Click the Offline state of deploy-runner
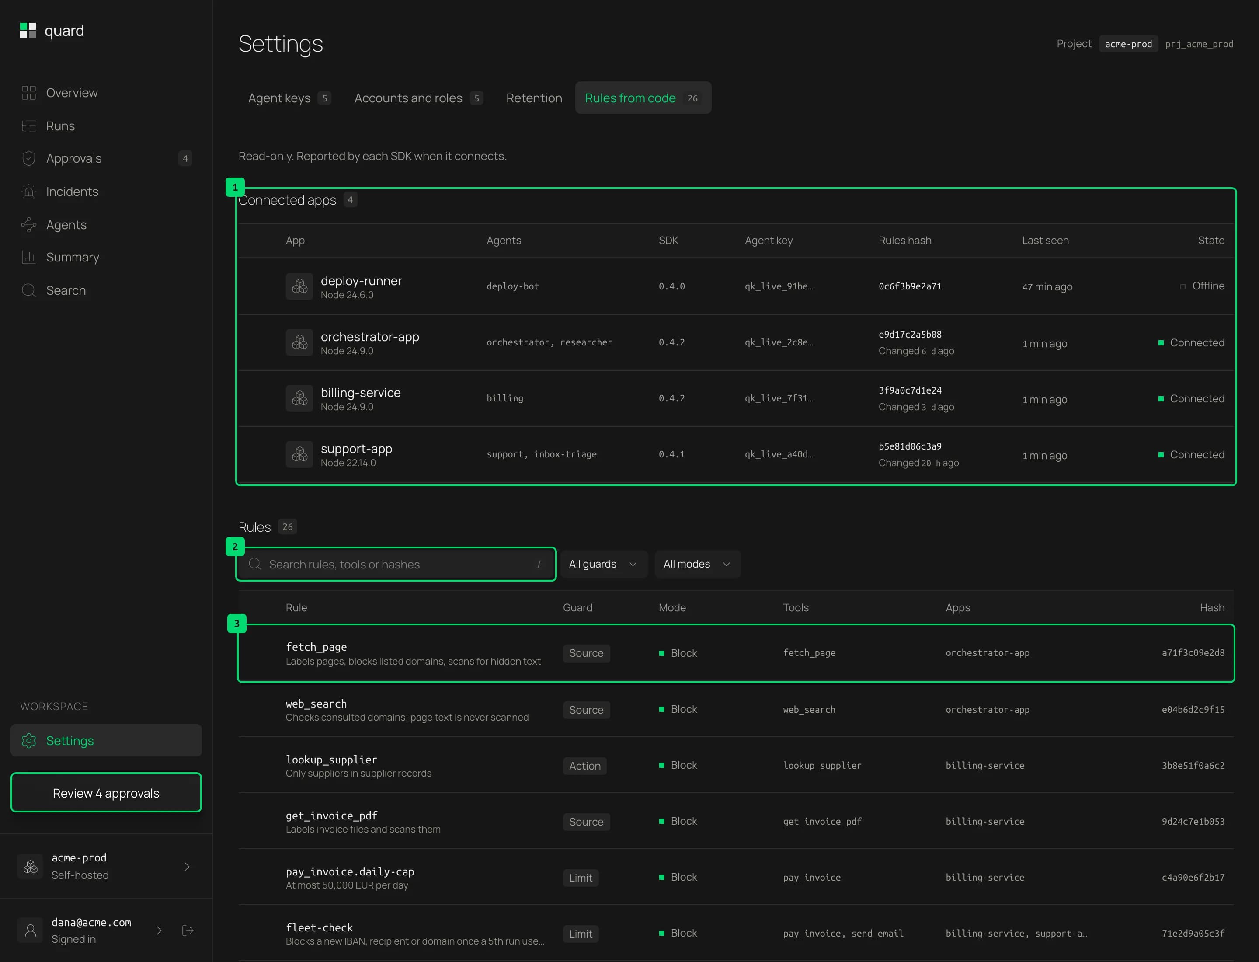 (1202, 286)
